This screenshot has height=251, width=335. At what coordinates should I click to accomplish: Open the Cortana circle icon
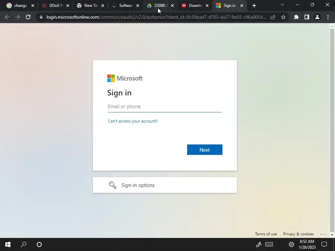pos(39,244)
